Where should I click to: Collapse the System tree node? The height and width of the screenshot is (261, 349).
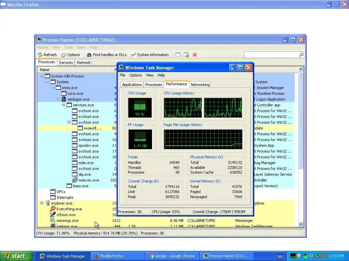[x=47, y=82]
